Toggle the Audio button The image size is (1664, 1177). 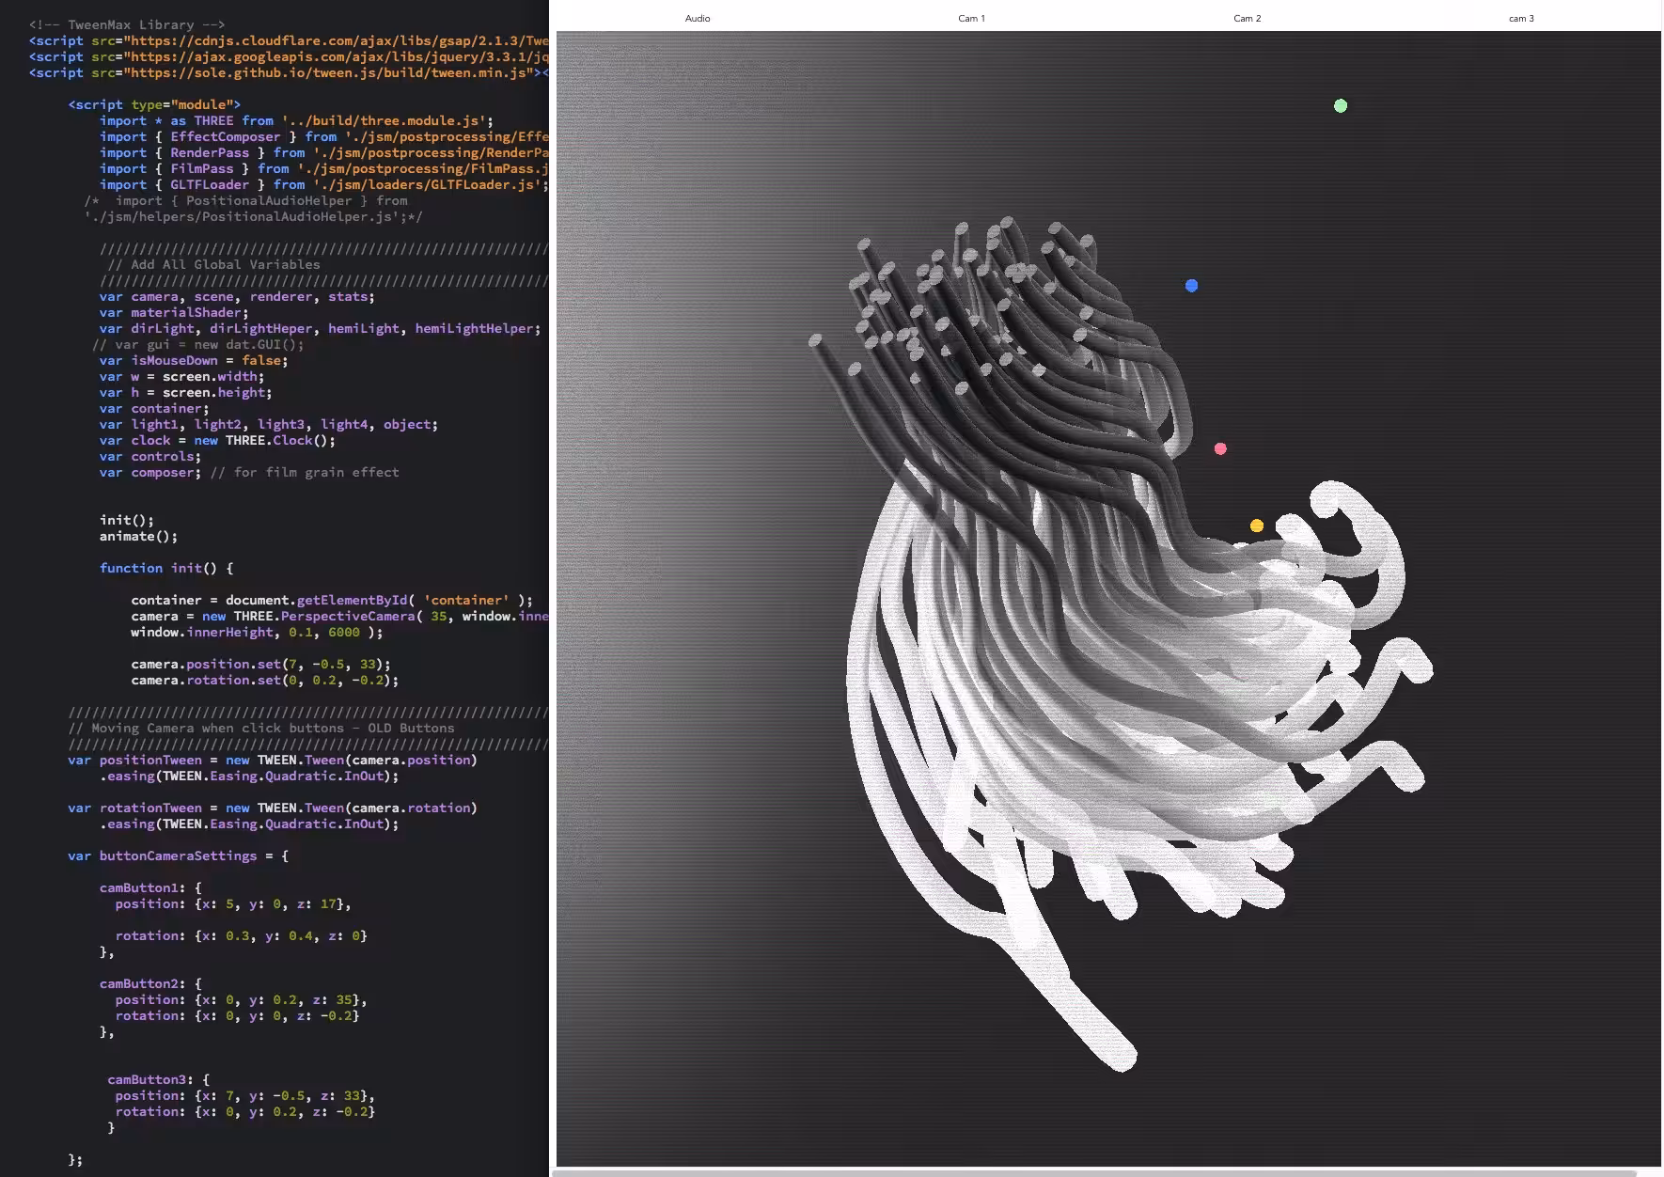click(x=698, y=18)
